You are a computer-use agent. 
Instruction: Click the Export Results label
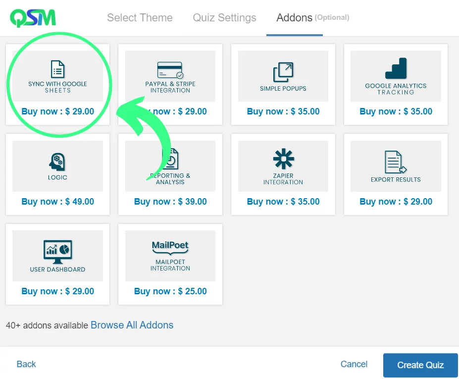pos(396,179)
